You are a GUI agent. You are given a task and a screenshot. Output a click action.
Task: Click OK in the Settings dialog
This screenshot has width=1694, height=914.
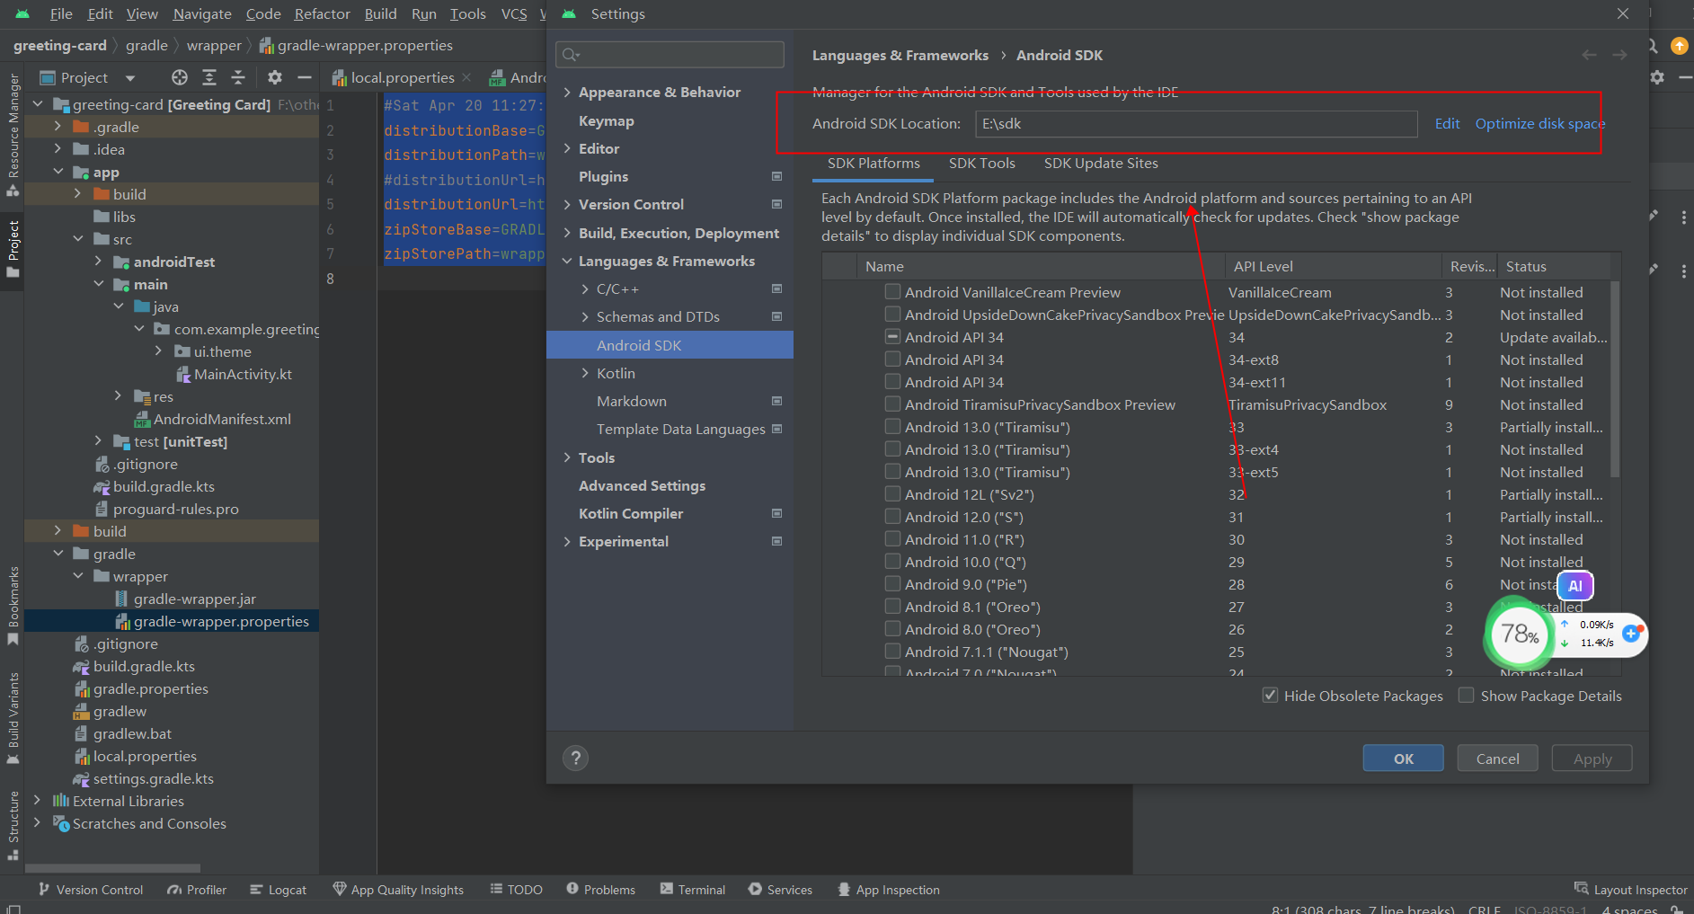tap(1403, 759)
